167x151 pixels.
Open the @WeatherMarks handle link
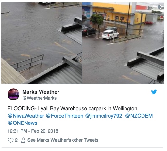(40, 98)
